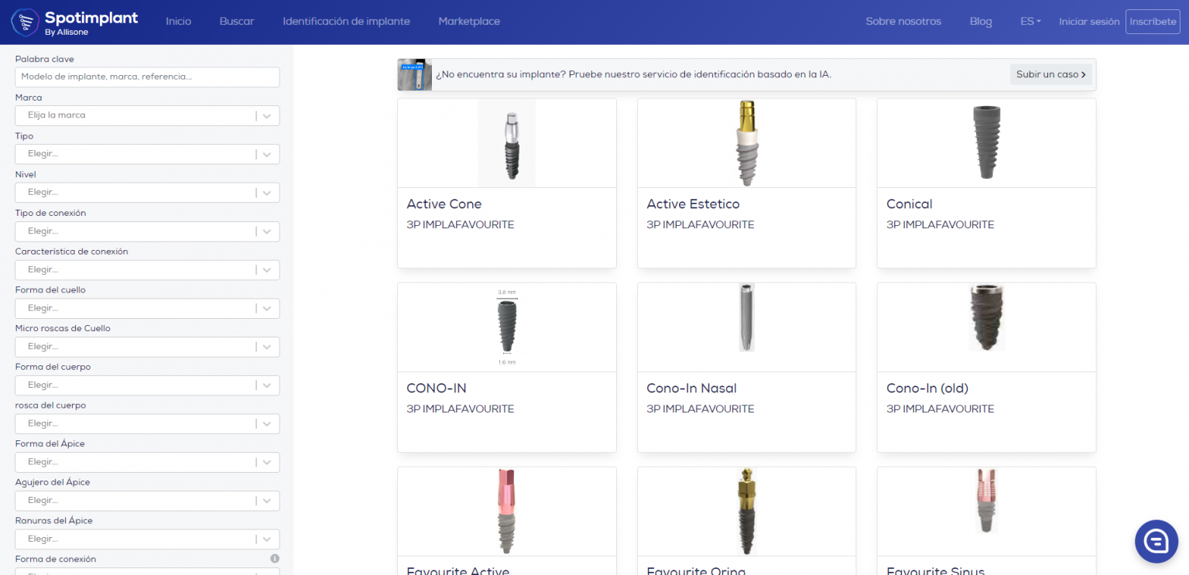Click the Conical title
This screenshot has height=575, width=1189.
pos(909,204)
